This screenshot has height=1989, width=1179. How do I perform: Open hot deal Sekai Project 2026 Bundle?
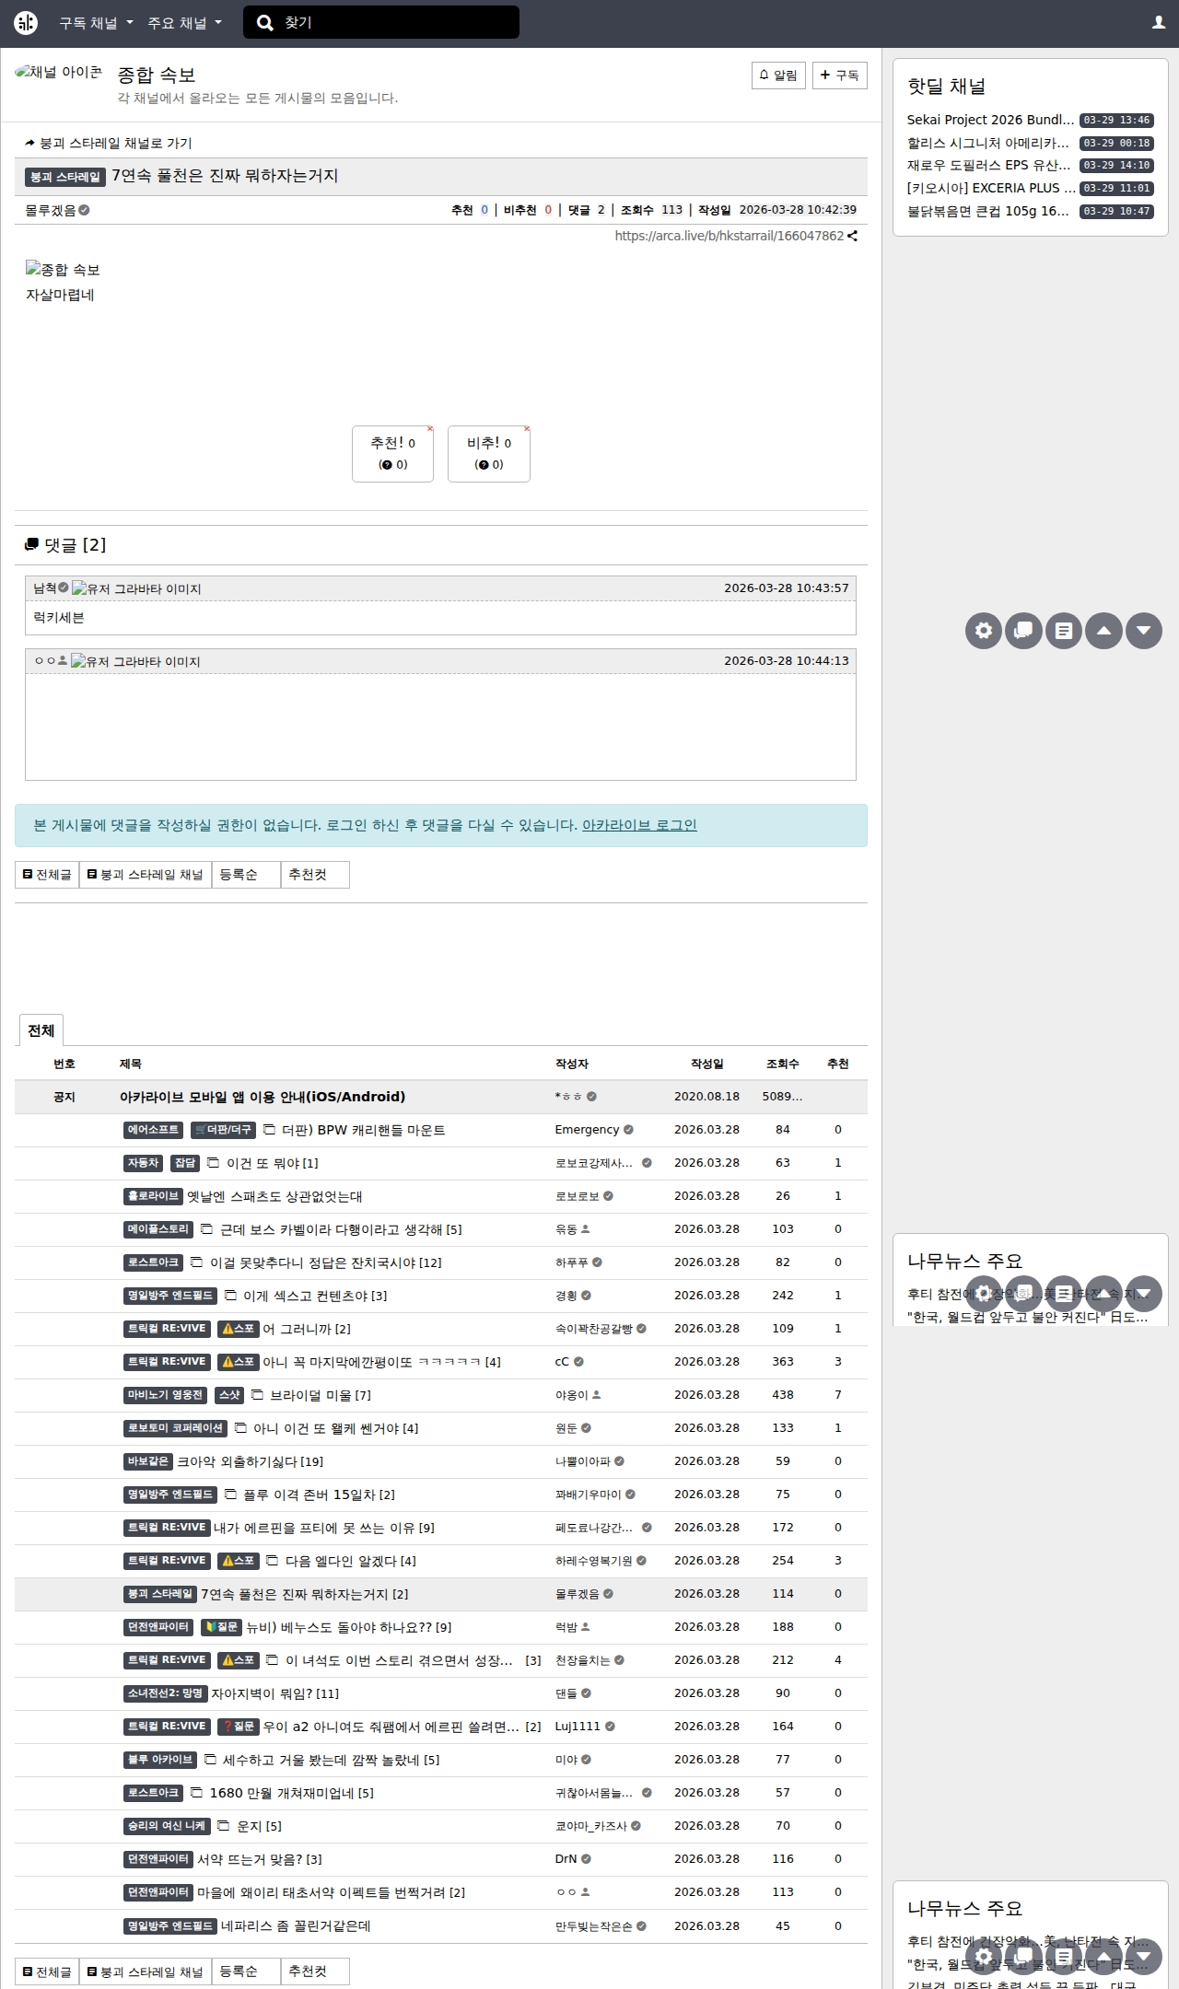990,120
